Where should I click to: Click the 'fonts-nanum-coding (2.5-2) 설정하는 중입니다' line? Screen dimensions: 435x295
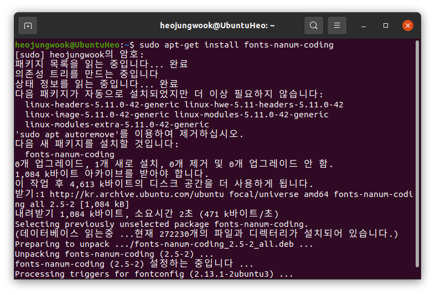[134, 264]
